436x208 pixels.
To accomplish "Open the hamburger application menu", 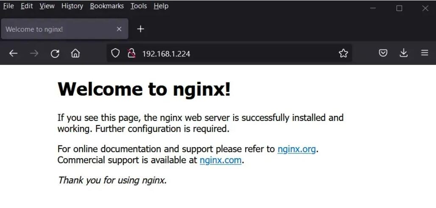I will pyautogui.click(x=425, y=53).
